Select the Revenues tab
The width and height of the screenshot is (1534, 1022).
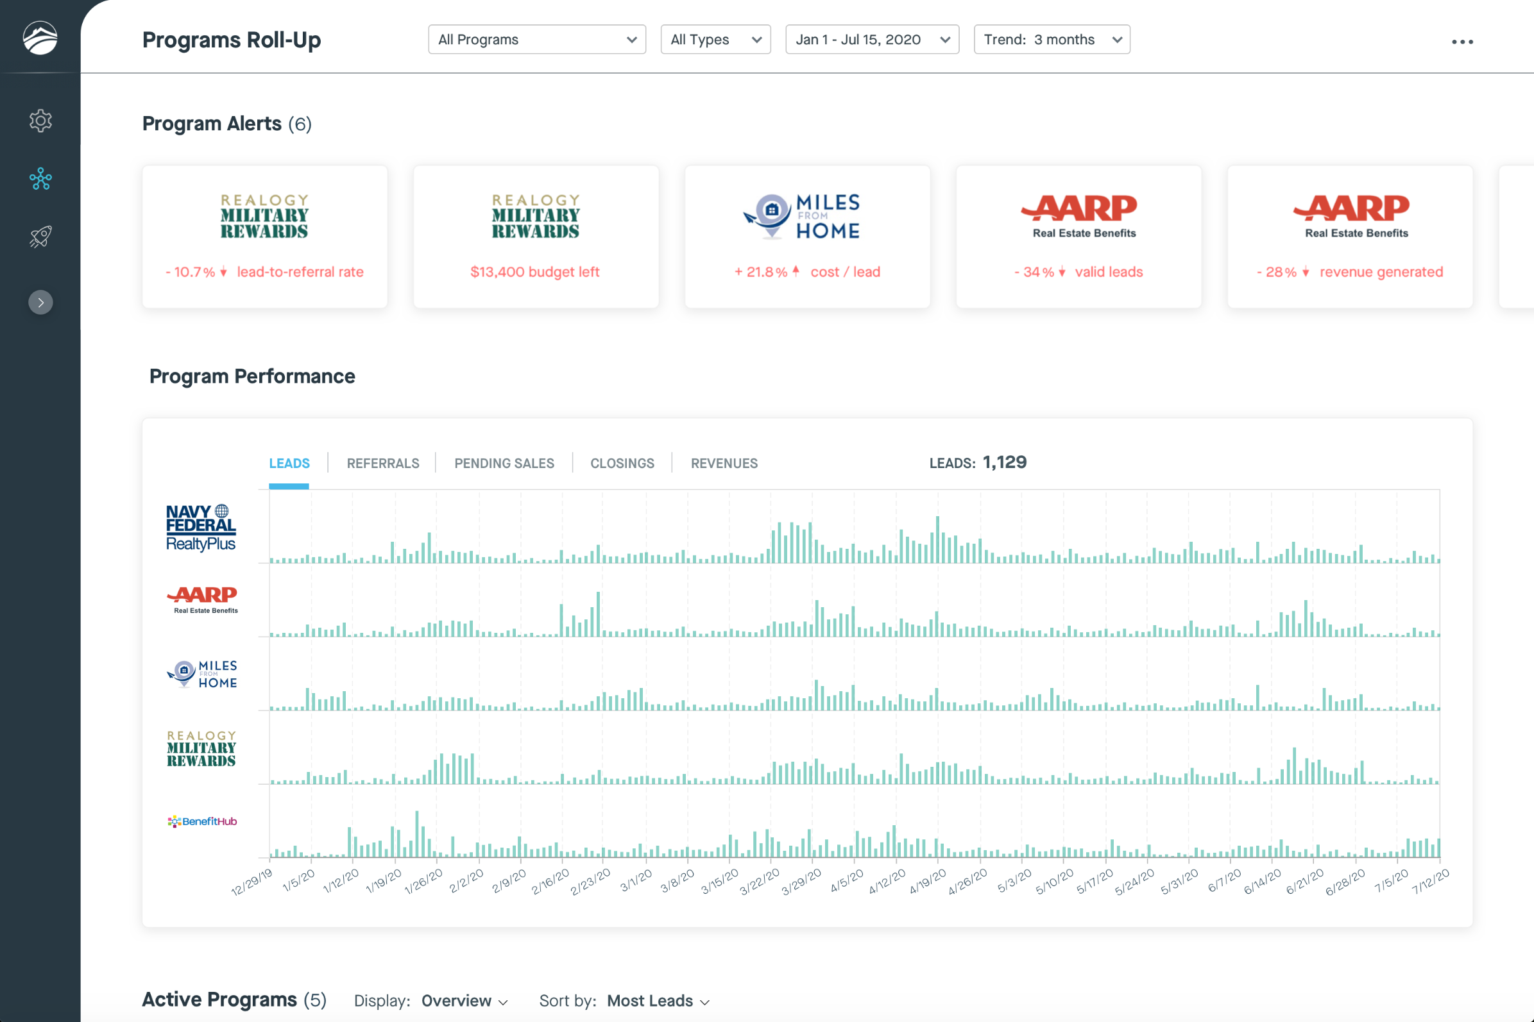pyautogui.click(x=724, y=464)
